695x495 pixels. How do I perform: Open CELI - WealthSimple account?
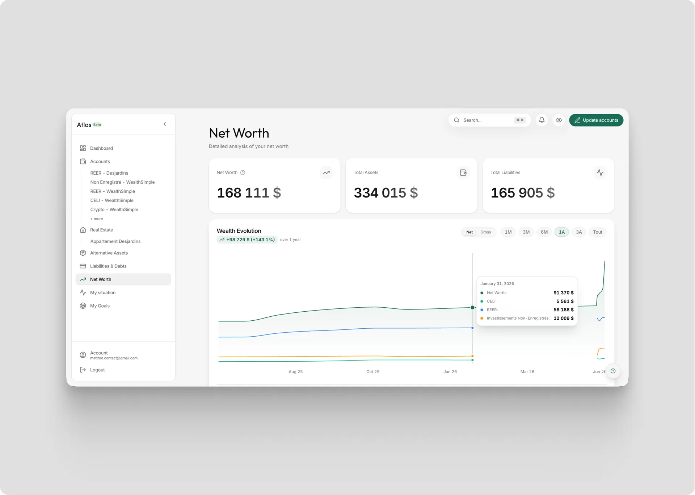tap(112, 200)
